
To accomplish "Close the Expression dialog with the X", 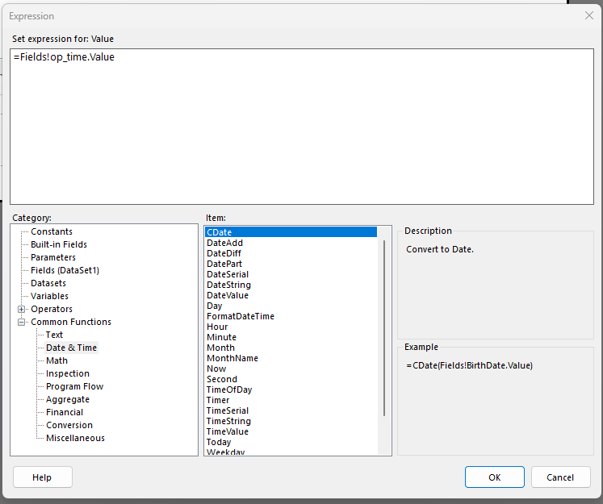I will tap(588, 16).
